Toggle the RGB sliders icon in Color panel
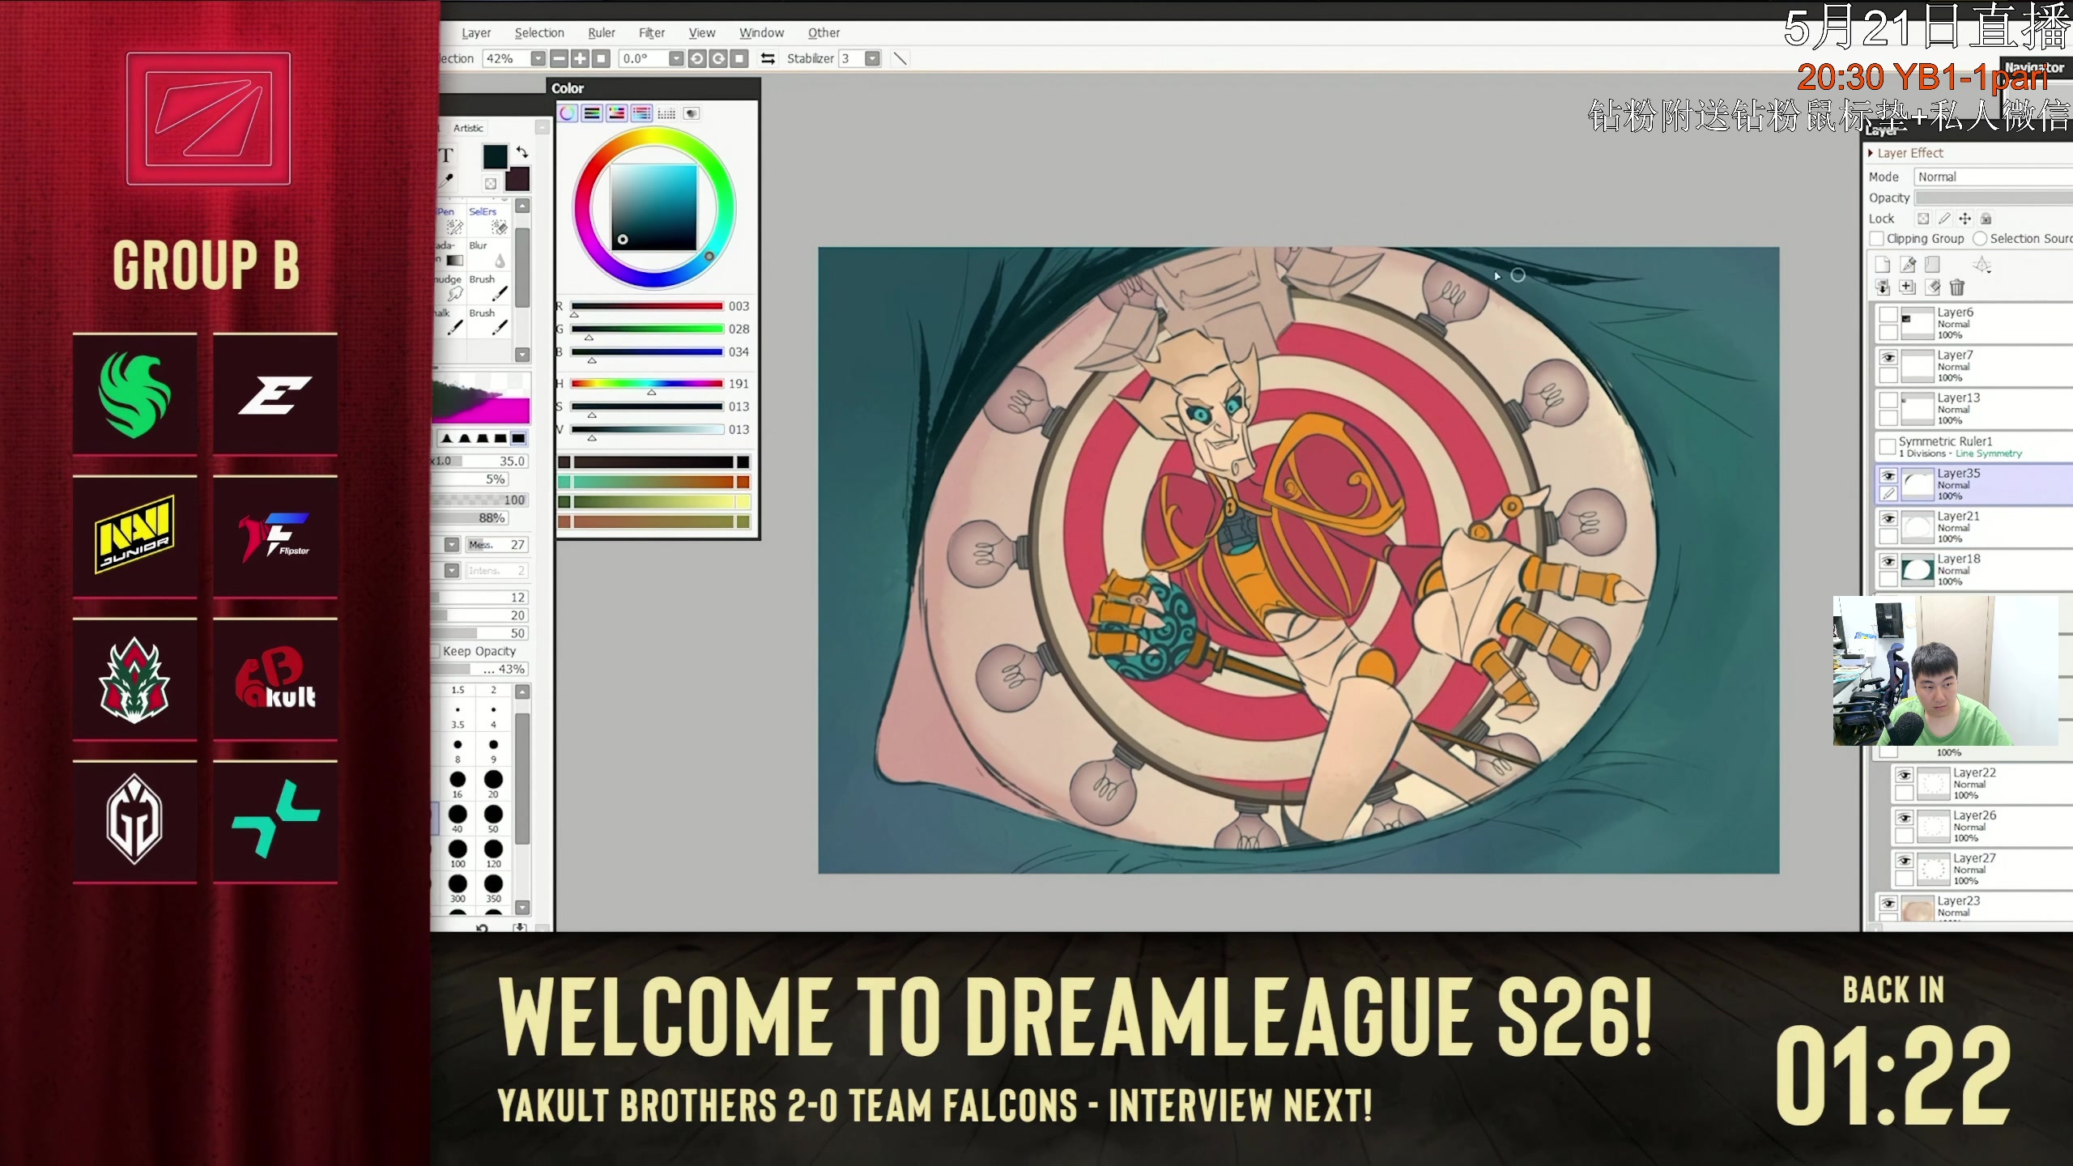 (x=592, y=113)
